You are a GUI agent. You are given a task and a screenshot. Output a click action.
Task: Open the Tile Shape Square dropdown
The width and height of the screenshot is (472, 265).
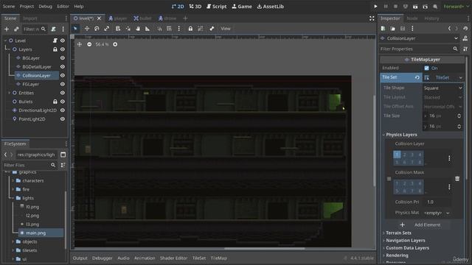(x=442, y=88)
